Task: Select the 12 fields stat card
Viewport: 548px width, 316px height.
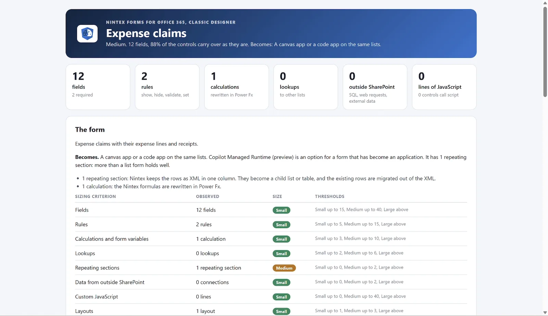Action: [x=98, y=87]
